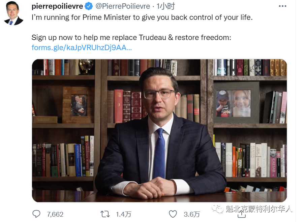Open the forms.gle sign-up link
The height and width of the screenshot is (222, 302).
tap(82, 47)
